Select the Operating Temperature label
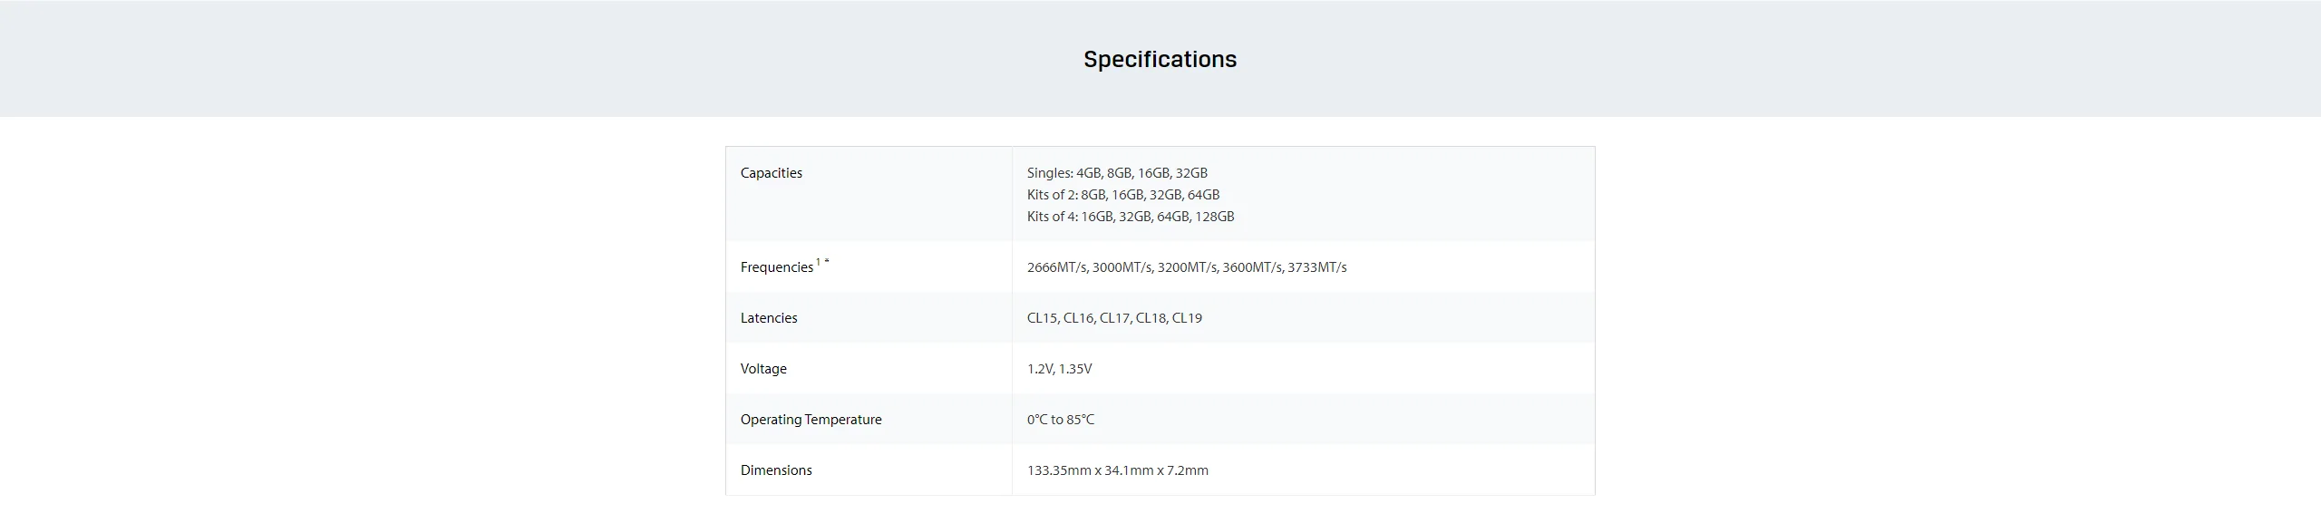This screenshot has width=2321, height=523. click(x=811, y=420)
